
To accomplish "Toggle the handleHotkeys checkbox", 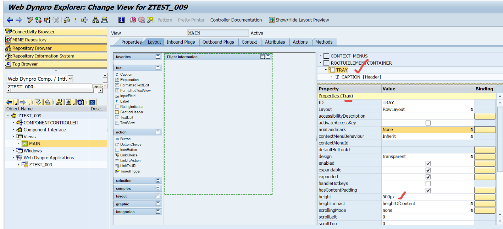I will pos(428,184).
